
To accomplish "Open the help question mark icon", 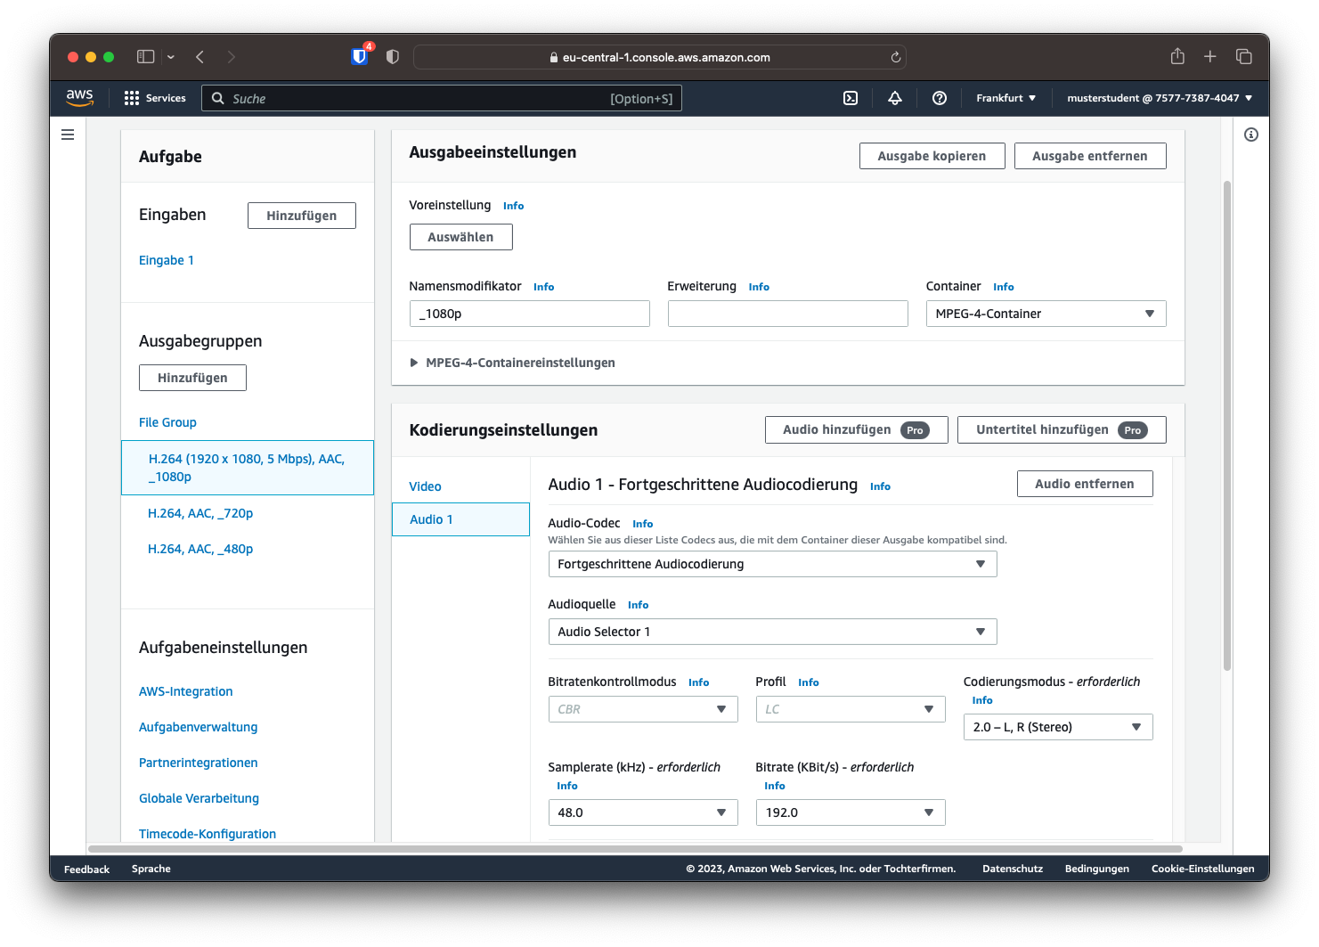I will click(x=940, y=98).
